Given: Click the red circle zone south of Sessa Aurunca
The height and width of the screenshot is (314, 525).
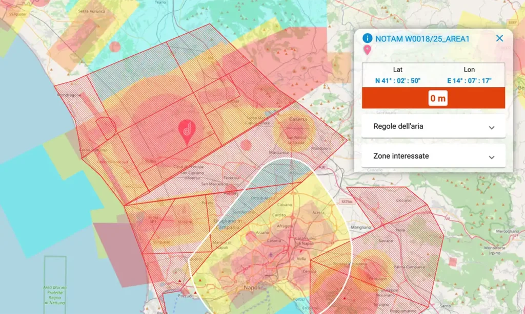Looking at the screenshot, I should [x=115, y=47].
